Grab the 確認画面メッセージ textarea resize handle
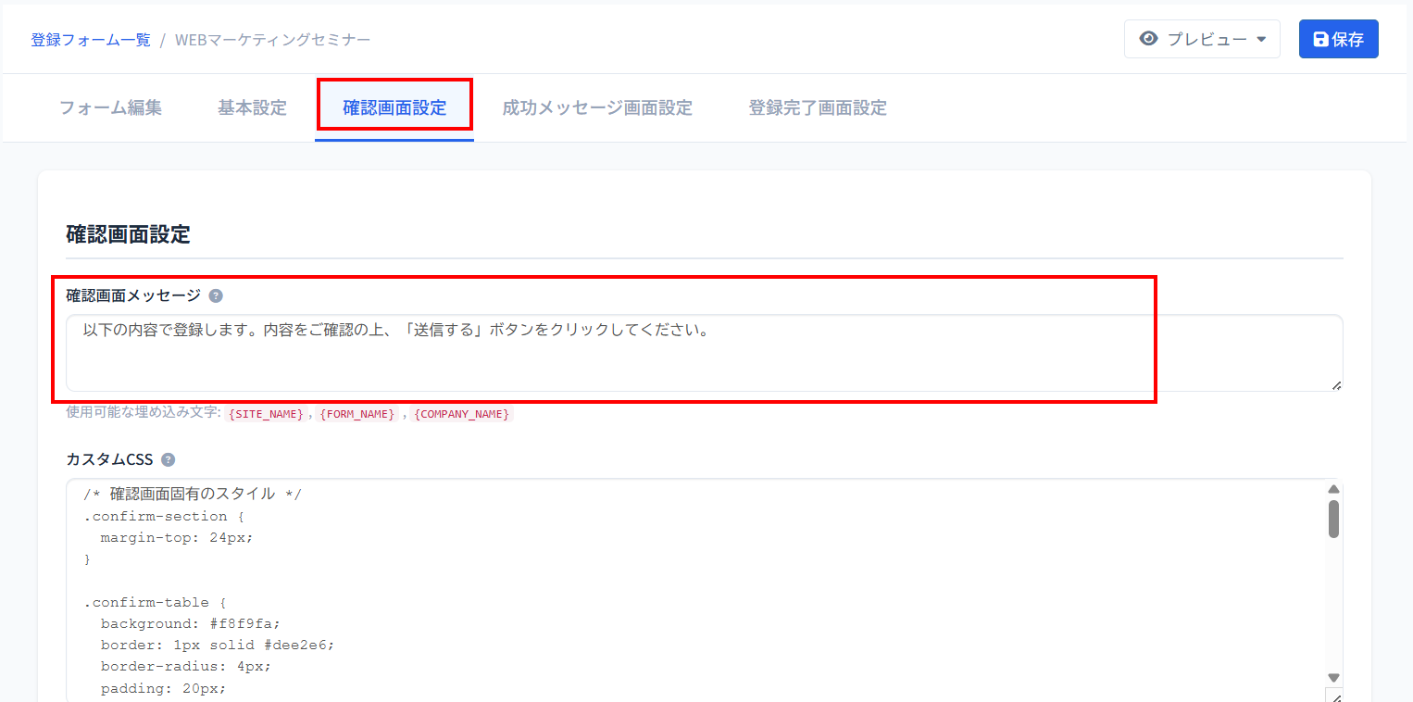 pyautogui.click(x=1335, y=384)
